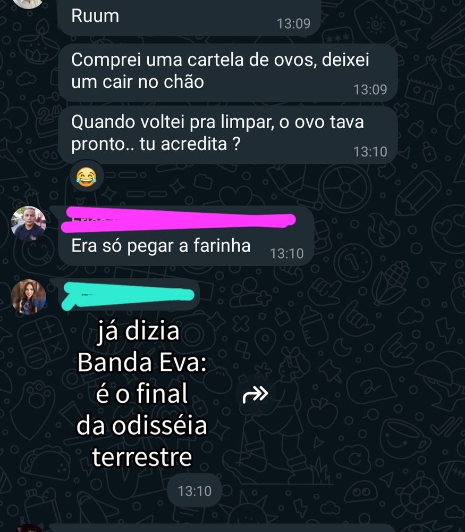This screenshot has height=532, width=465.
Task: Tap the 13:09 time on the 'Ruum' message
Action: pos(293,23)
